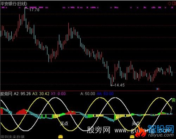Click the yellow info marker beside the flame logo
This screenshot has width=176, height=139.
(x=132, y=137)
